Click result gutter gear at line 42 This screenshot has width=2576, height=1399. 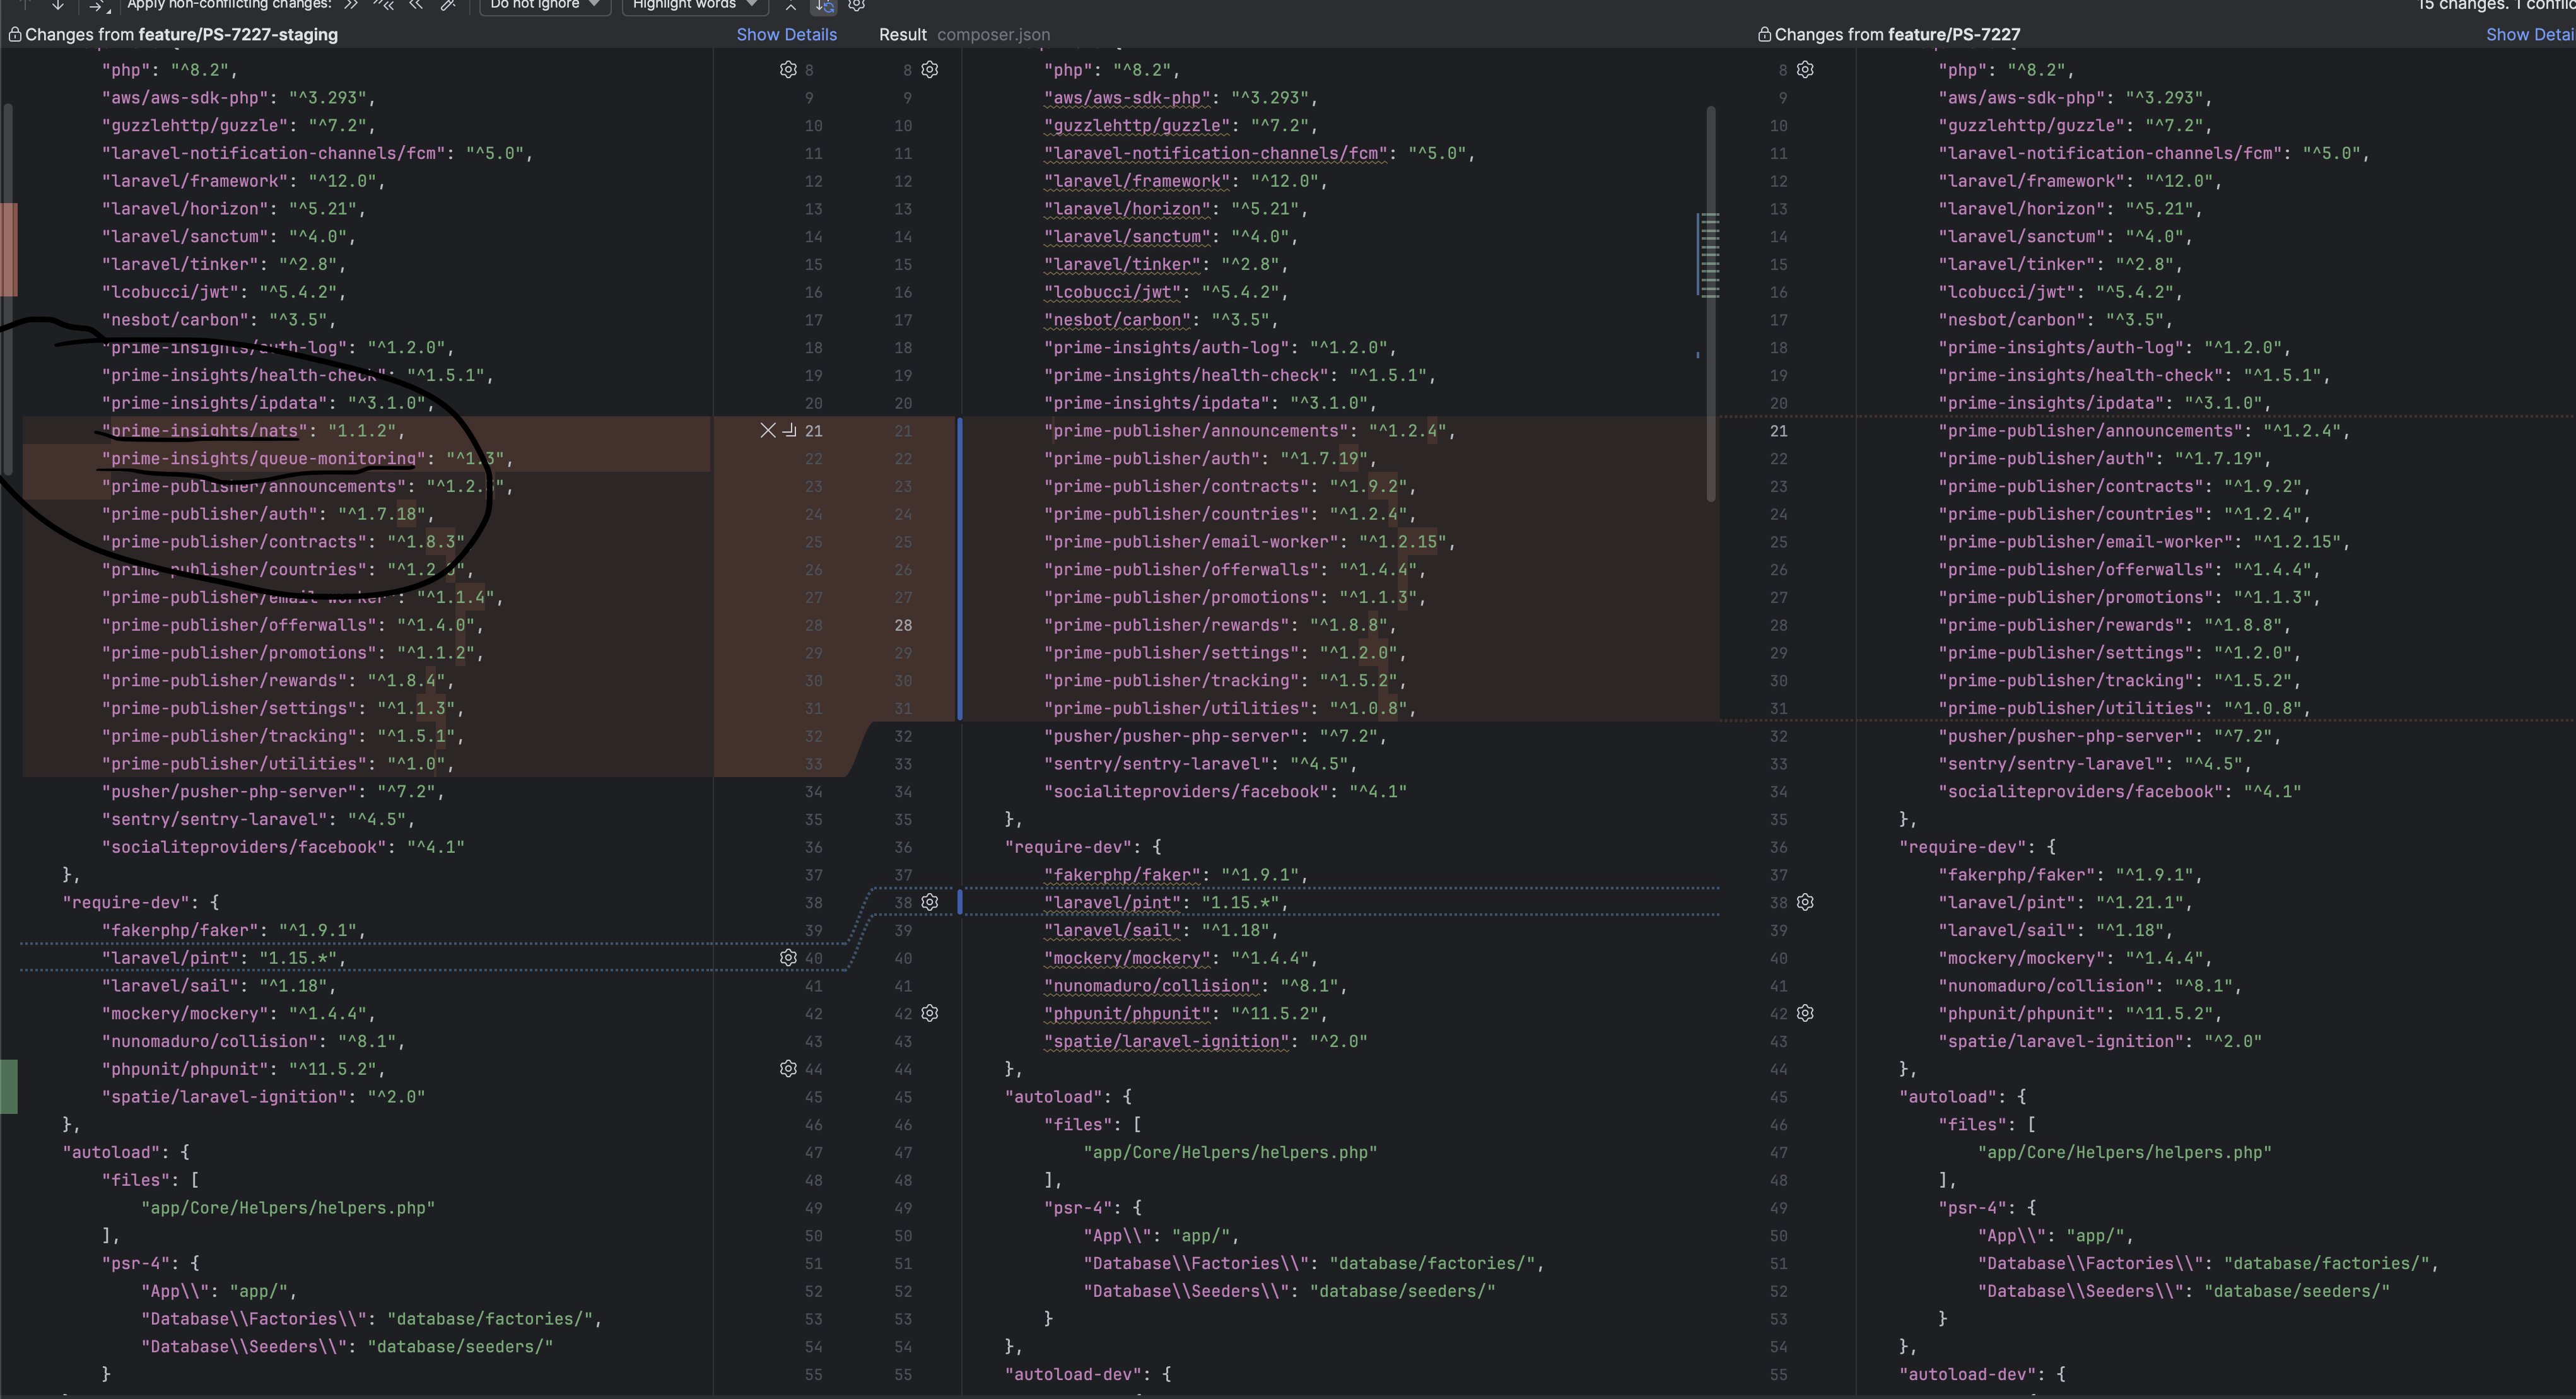click(930, 1013)
